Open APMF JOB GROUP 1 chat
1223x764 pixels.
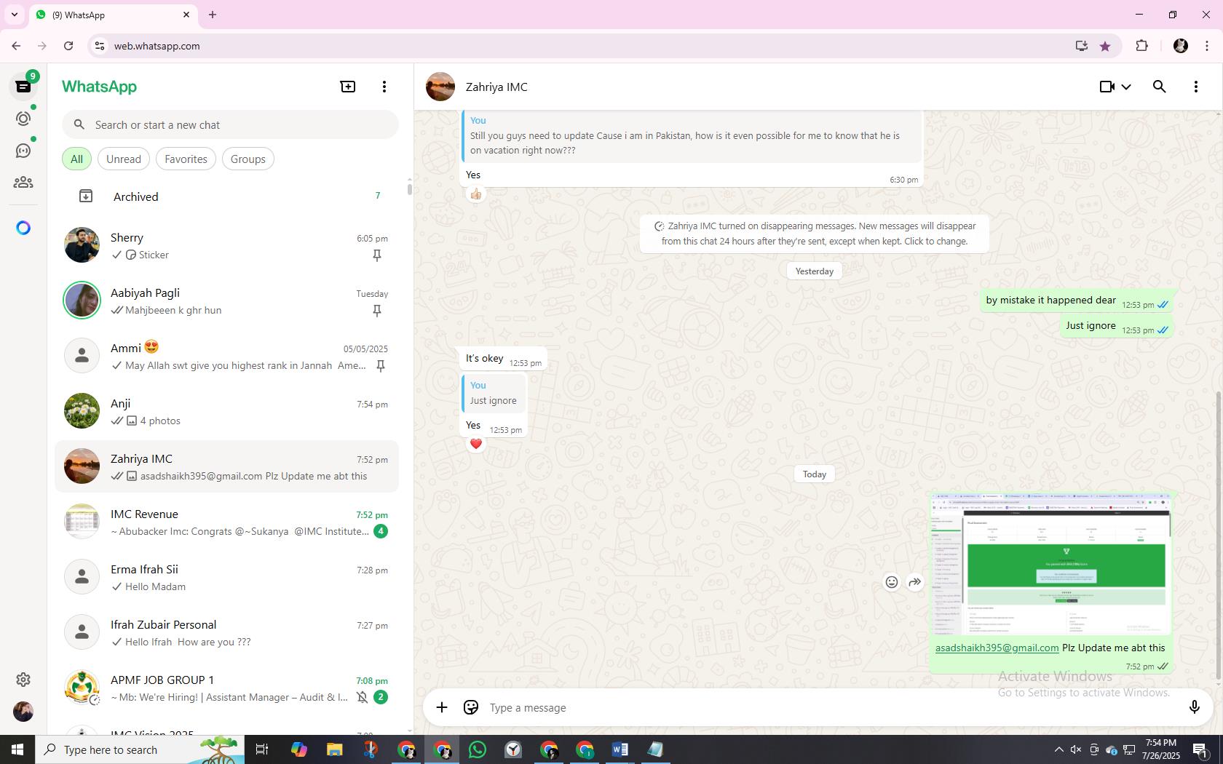(227, 688)
